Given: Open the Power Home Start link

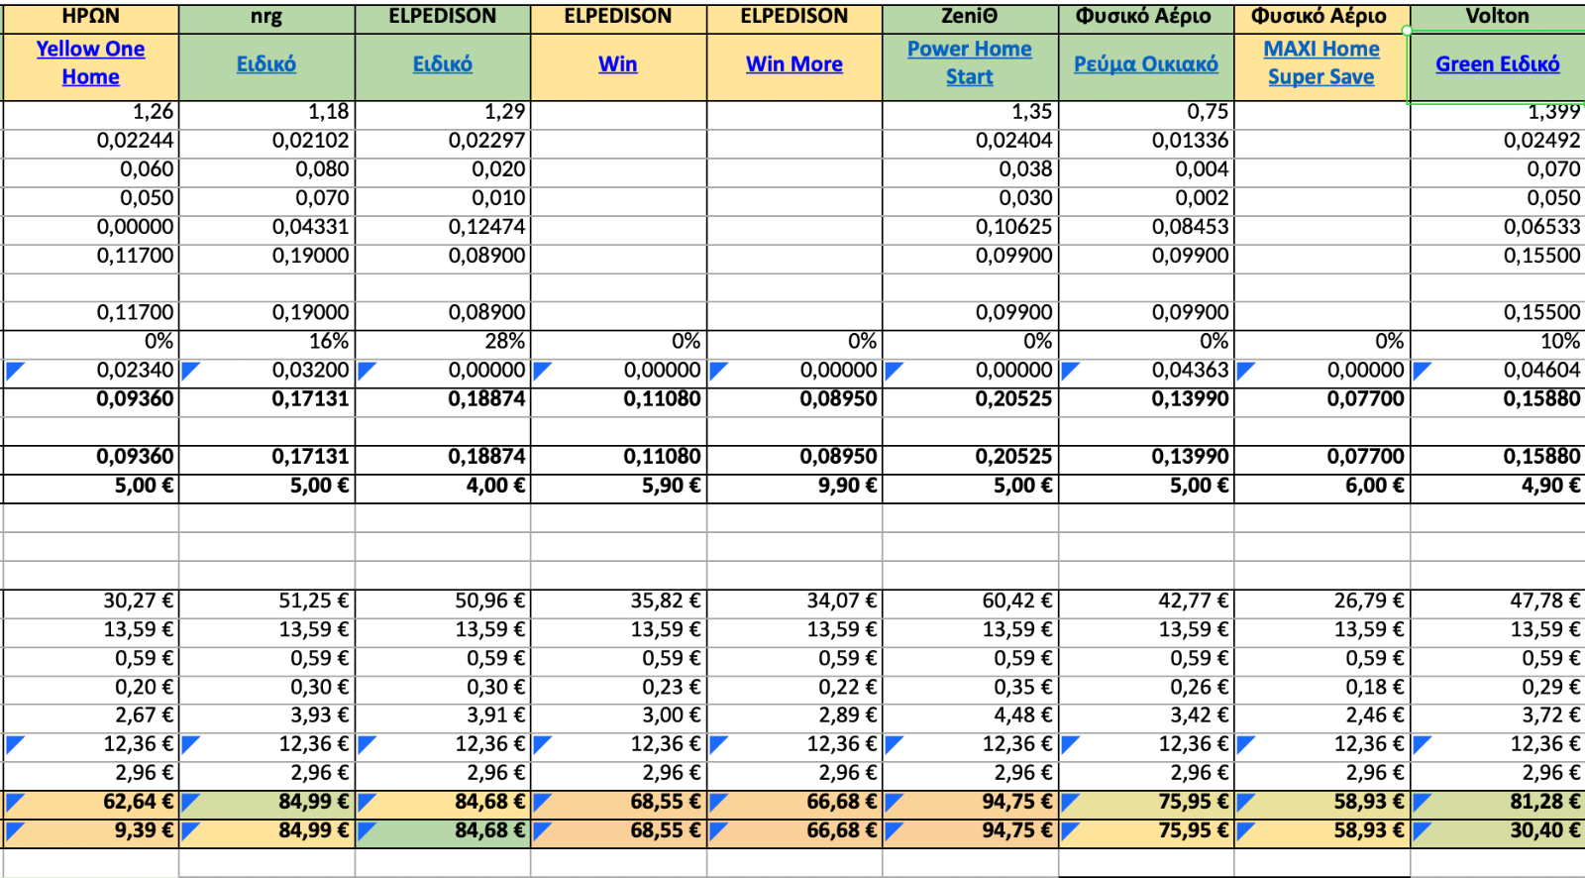Looking at the screenshot, I should pyautogui.click(x=970, y=62).
